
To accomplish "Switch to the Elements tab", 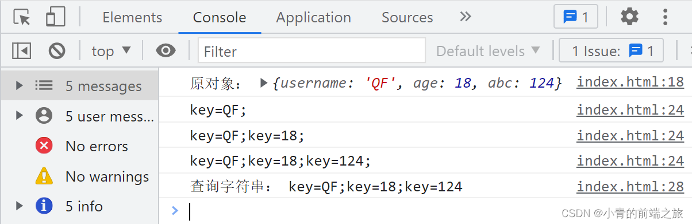I will pyautogui.click(x=132, y=17).
